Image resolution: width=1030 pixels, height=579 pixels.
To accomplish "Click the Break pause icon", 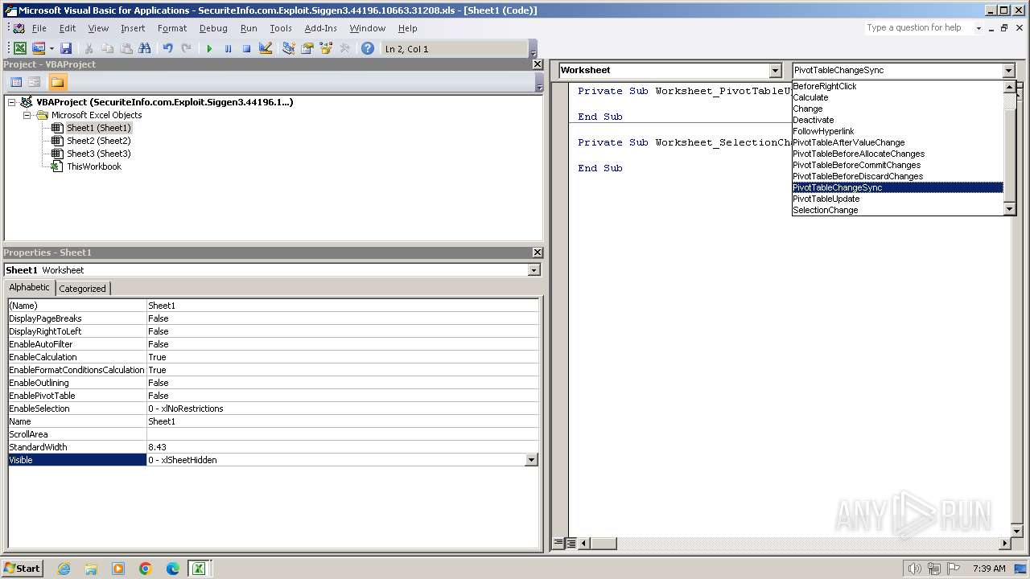I will coord(228,48).
